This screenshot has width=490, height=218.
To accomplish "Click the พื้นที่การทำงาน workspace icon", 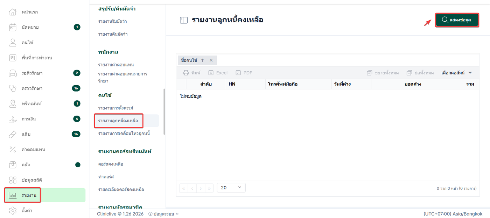I will (13, 58).
